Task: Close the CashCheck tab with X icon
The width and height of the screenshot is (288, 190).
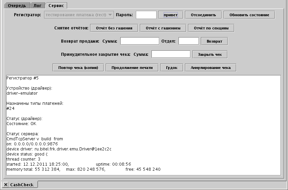Action: pyautogui.click(x=6, y=185)
